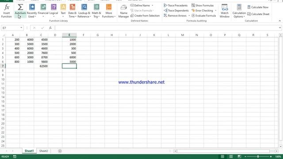Open Recently Used functions
Viewport: 283px width, 159px height.
32,11
